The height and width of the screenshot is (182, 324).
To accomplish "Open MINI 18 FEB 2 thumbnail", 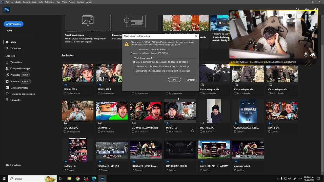I will 77,73.
